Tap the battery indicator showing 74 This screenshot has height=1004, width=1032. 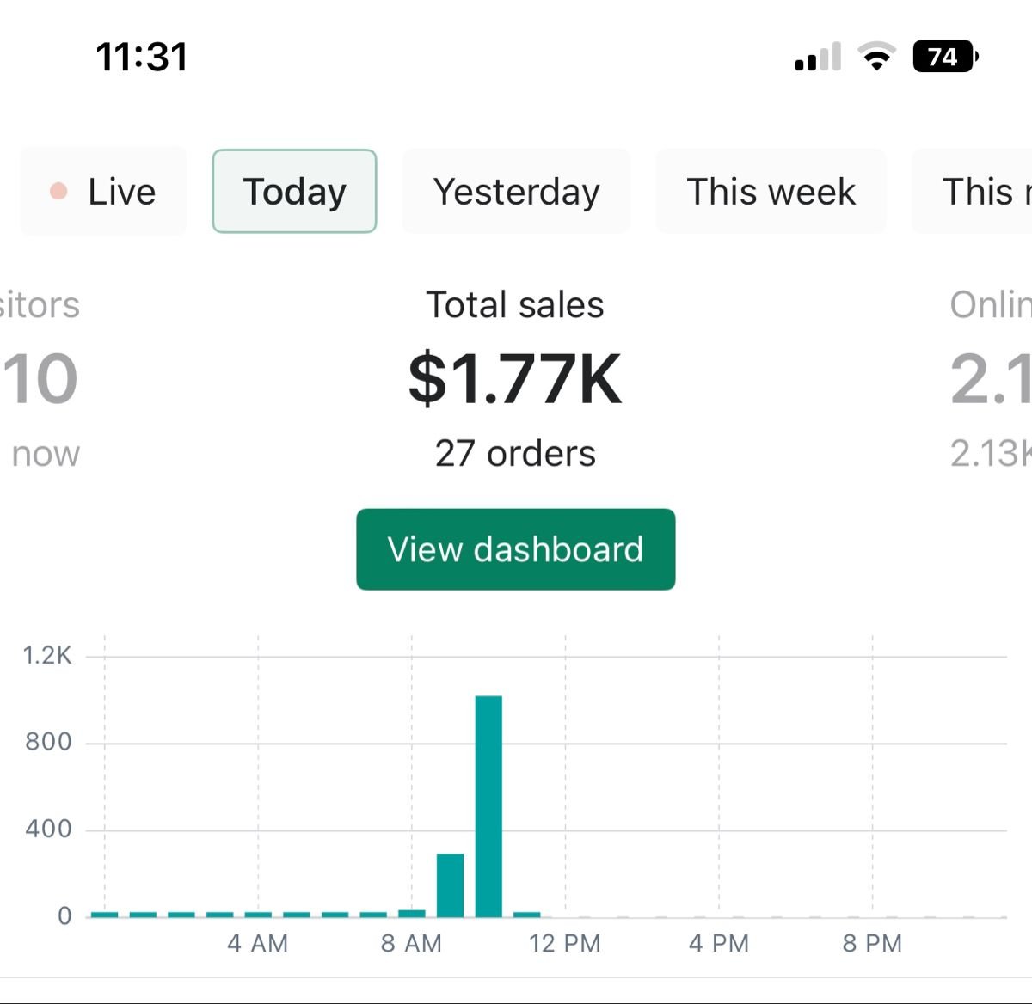[x=943, y=56]
